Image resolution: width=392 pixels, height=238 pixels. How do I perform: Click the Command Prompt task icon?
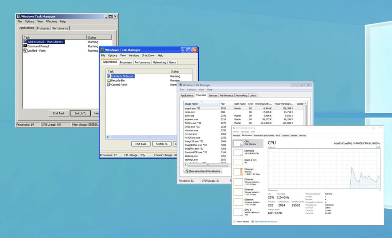25,46
